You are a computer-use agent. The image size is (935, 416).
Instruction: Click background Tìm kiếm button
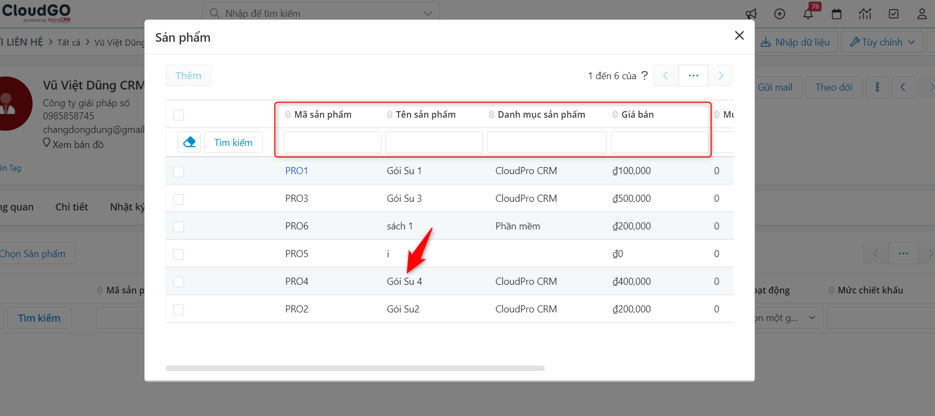(39, 318)
